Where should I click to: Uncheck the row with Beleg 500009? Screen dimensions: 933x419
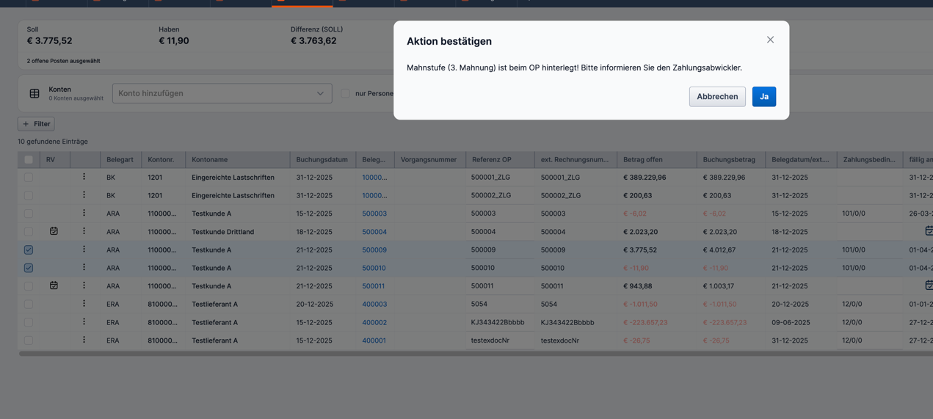(29, 249)
